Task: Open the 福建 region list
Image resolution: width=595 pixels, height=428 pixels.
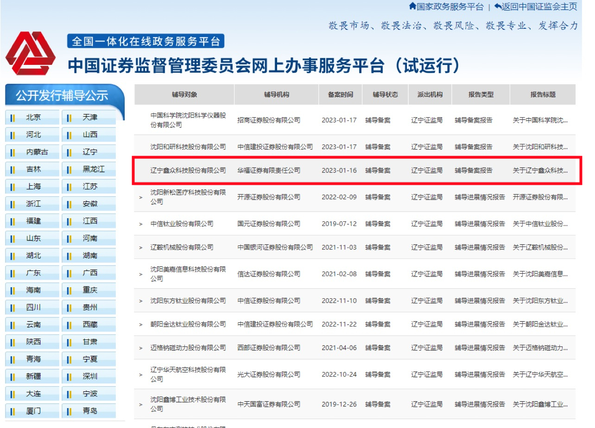Action: (33, 221)
